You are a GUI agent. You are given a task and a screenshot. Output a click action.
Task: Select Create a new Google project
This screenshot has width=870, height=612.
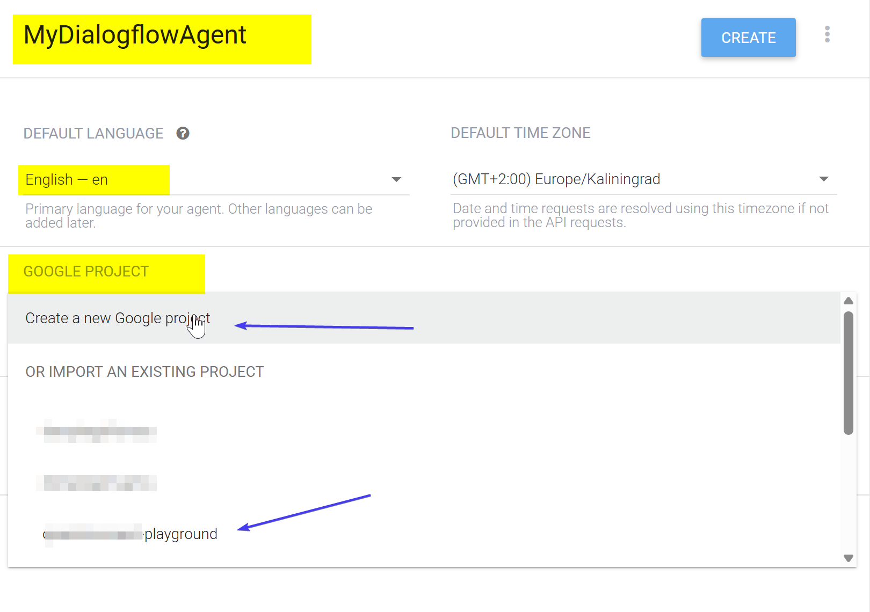[118, 318]
